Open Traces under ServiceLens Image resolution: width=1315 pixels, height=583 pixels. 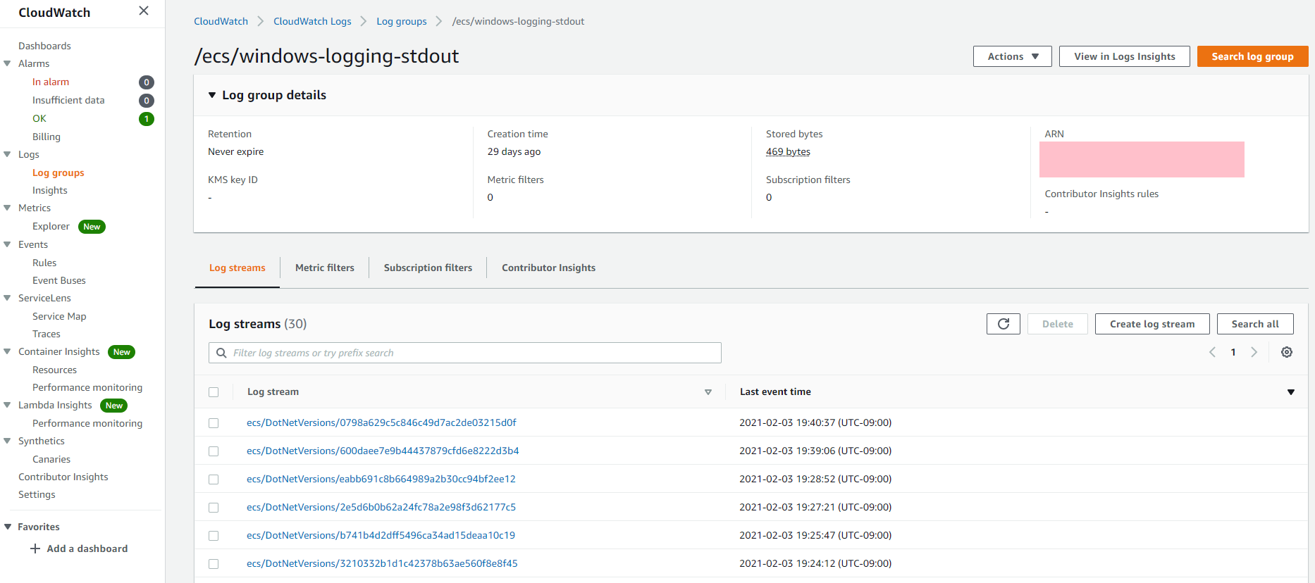coord(47,334)
